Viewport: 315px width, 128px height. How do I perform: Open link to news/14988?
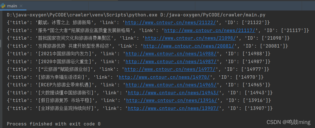(171, 54)
